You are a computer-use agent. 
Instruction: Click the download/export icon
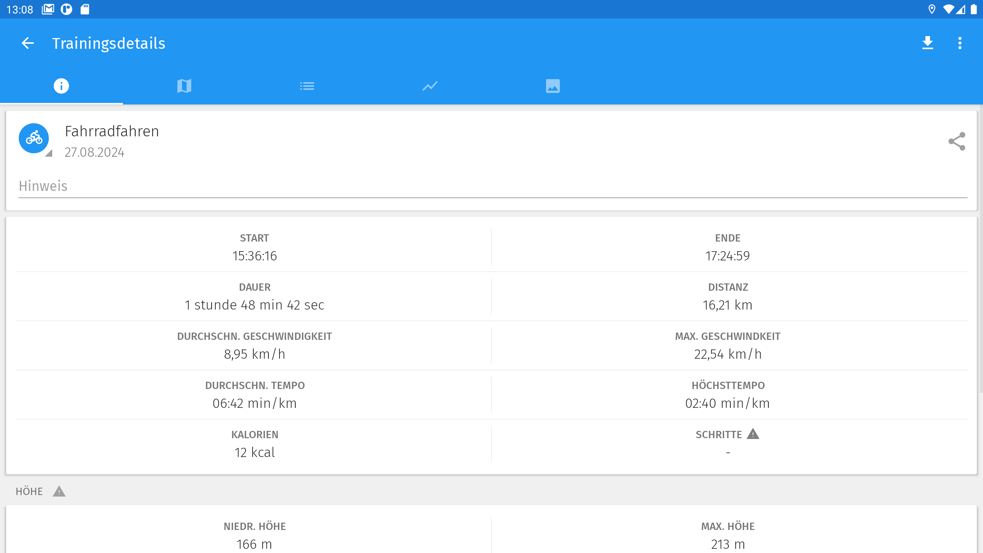[x=928, y=43]
